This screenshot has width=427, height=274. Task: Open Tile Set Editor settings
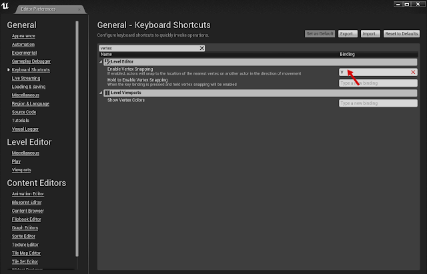(x=25, y=261)
